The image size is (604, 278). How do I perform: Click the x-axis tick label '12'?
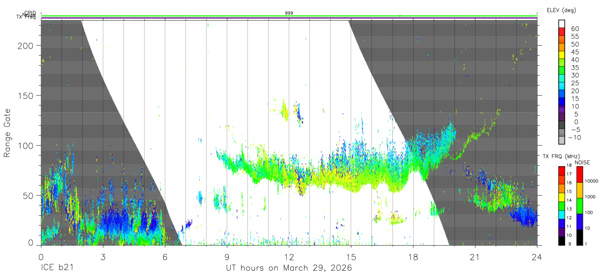click(289, 256)
